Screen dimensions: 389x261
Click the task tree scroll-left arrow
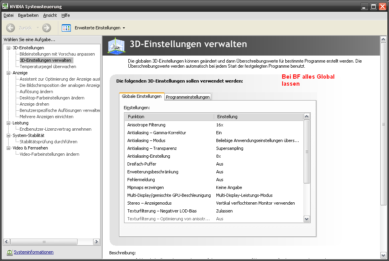click(7, 242)
